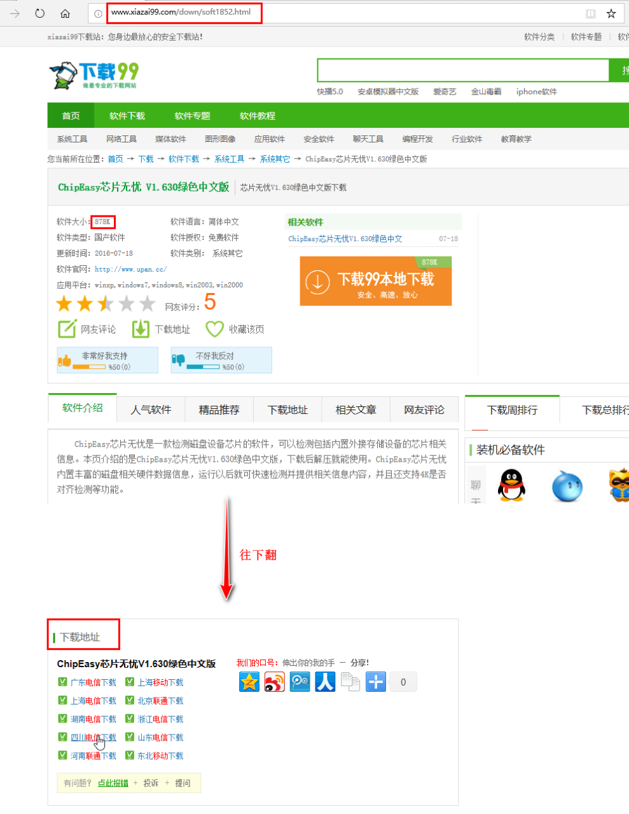The height and width of the screenshot is (814, 629).
Task: Open the 四川电信下载 mirror link
Action: 93,737
